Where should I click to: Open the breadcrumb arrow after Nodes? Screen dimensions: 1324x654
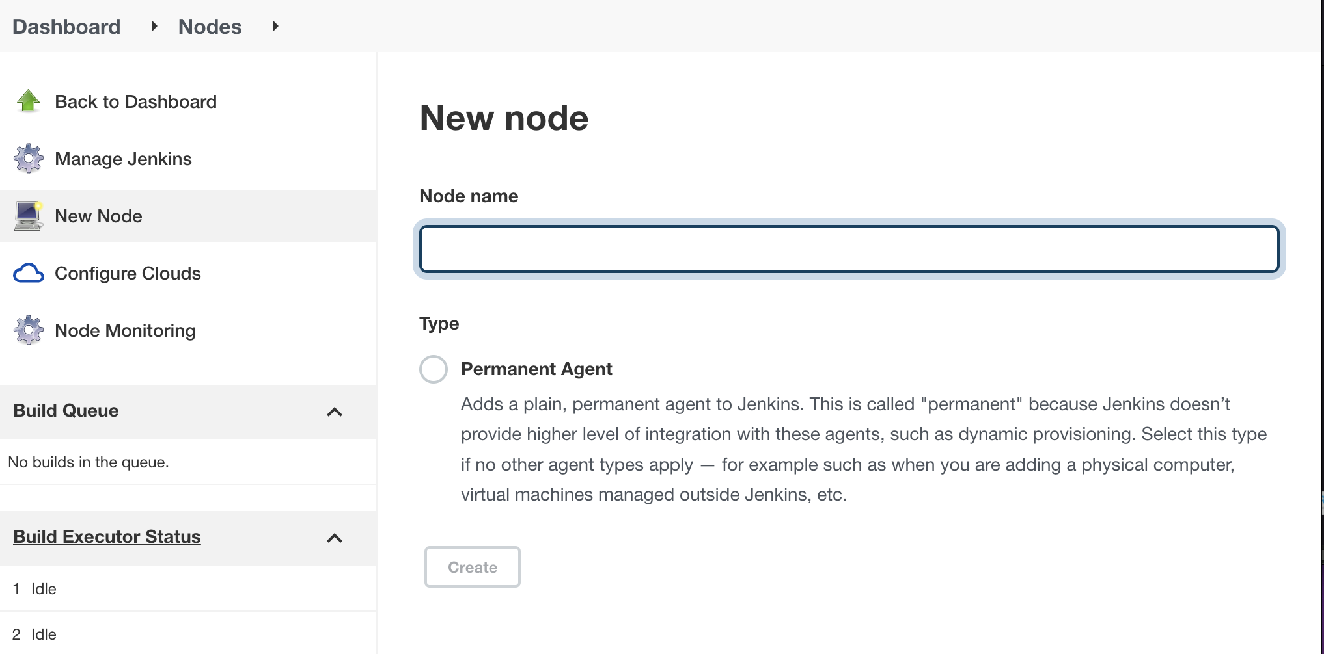(275, 27)
